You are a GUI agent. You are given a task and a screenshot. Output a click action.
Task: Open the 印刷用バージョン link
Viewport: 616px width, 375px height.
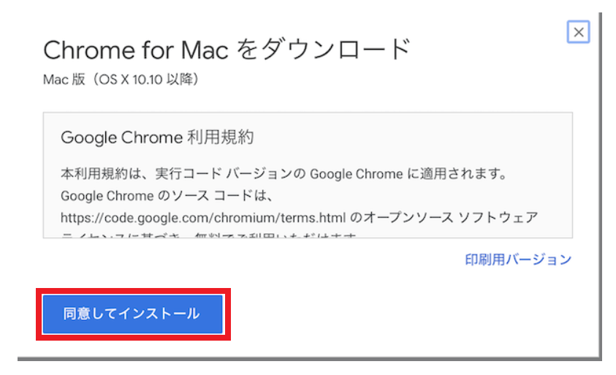pos(518,260)
